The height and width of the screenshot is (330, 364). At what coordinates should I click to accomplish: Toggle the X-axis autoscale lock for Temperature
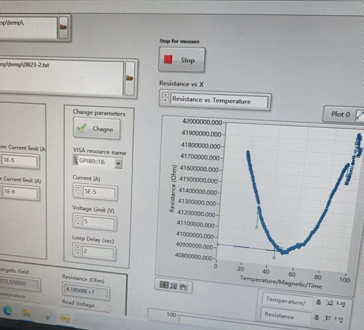click(318, 302)
